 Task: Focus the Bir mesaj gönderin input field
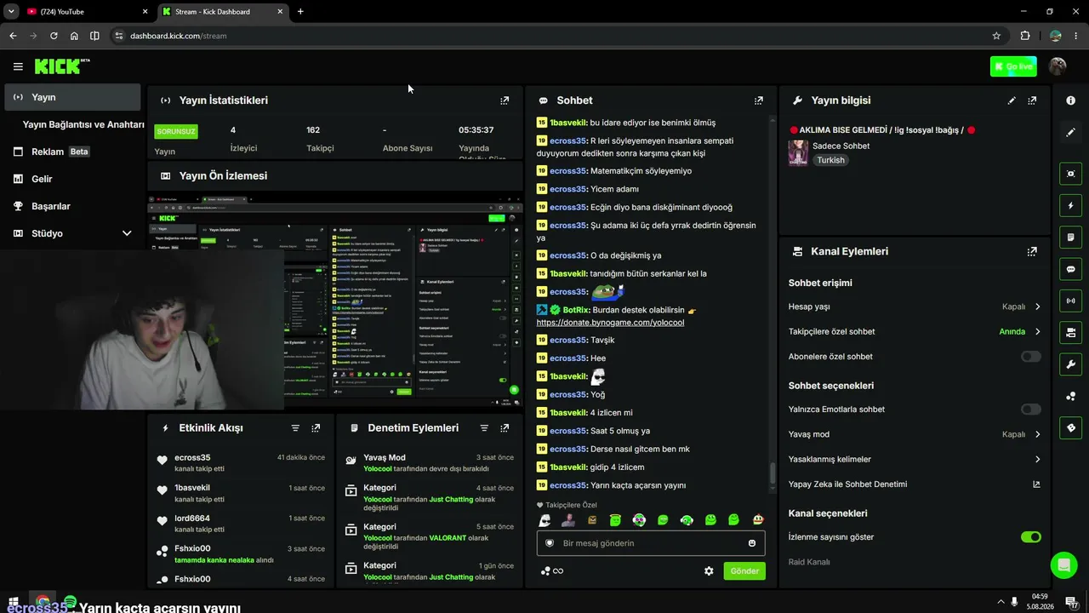click(651, 543)
